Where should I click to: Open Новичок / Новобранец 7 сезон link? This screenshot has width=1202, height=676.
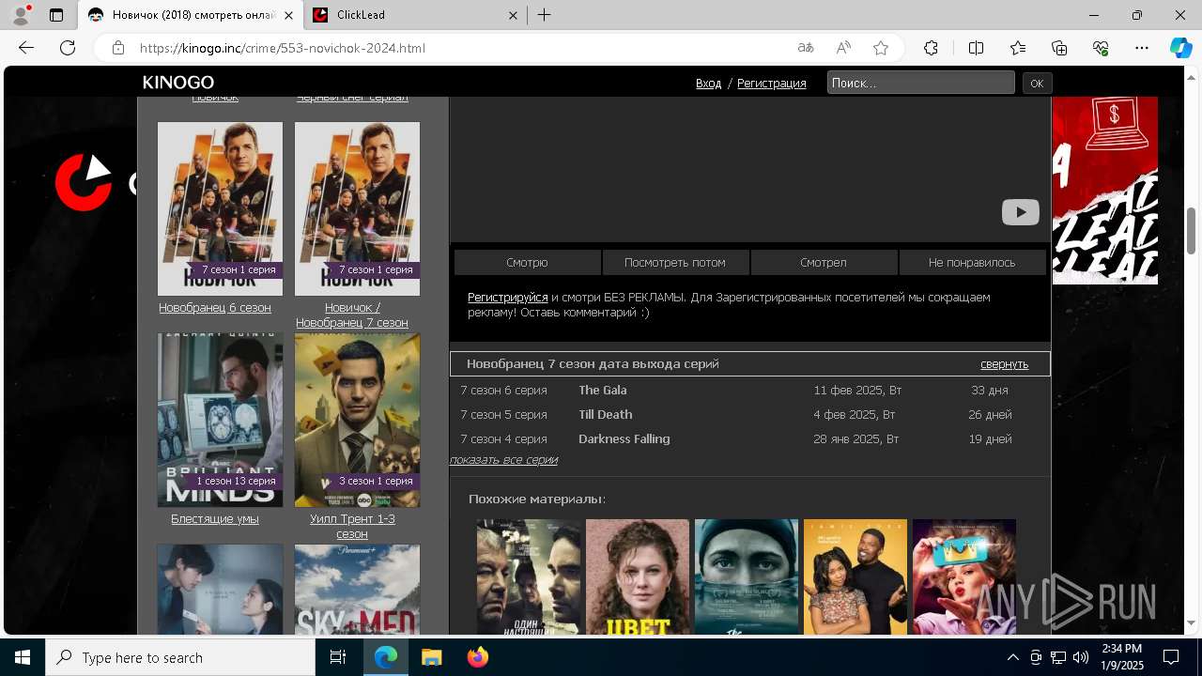[x=352, y=315]
